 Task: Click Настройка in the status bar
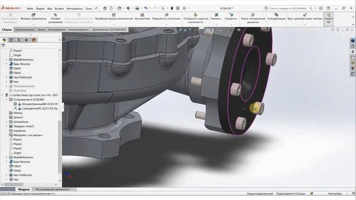tap(335, 193)
